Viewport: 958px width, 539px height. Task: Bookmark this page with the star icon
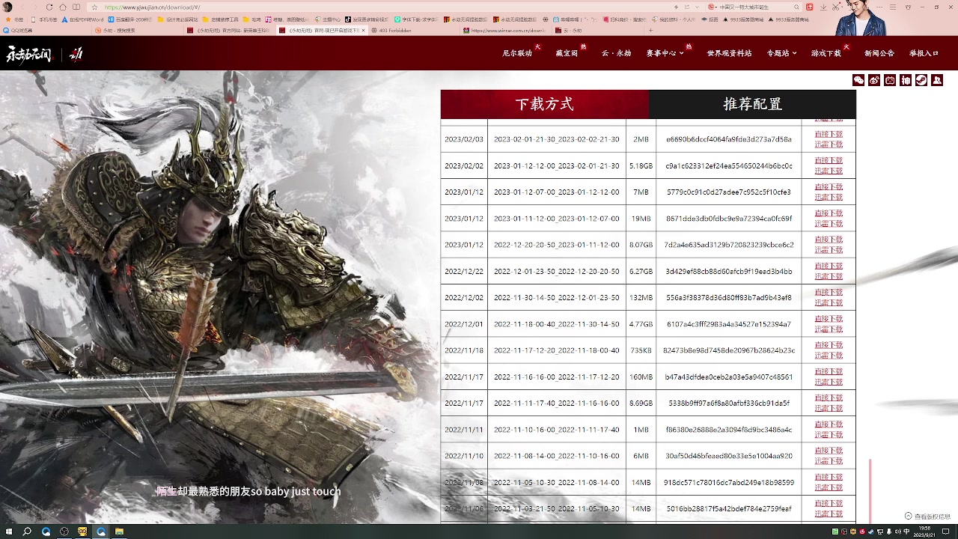pyautogui.click(x=94, y=7)
